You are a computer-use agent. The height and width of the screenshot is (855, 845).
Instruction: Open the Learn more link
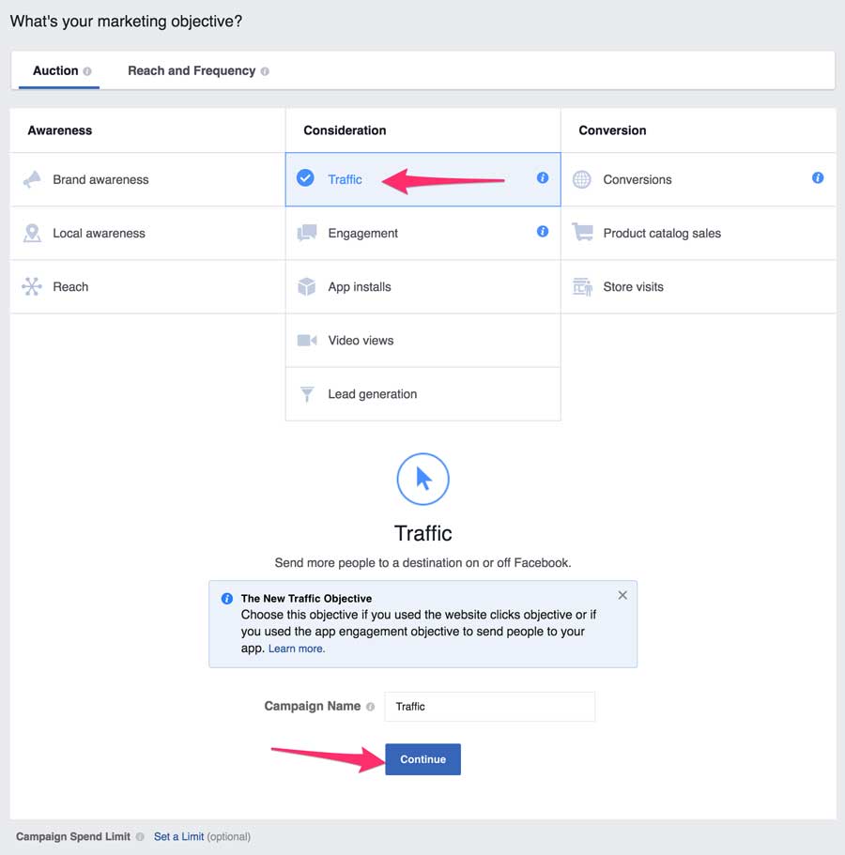(x=296, y=649)
